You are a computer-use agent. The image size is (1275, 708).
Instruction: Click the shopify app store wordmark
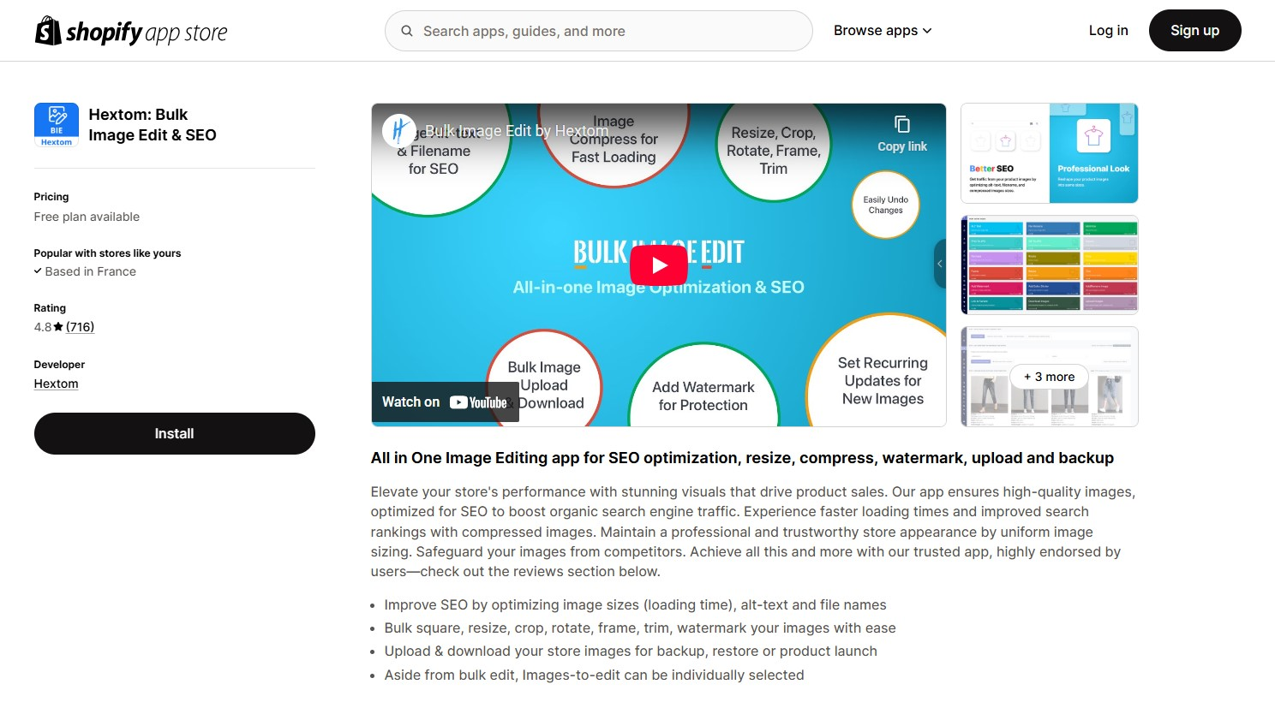tap(147, 33)
